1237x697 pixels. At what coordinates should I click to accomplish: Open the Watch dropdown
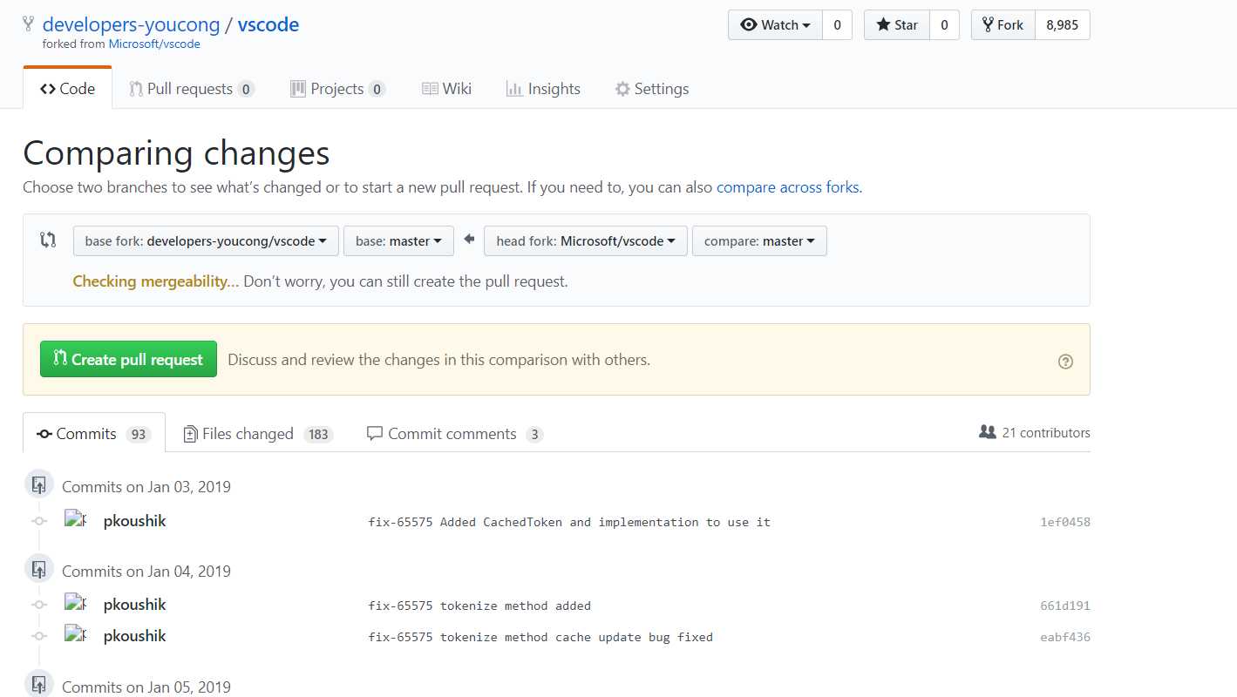point(775,25)
